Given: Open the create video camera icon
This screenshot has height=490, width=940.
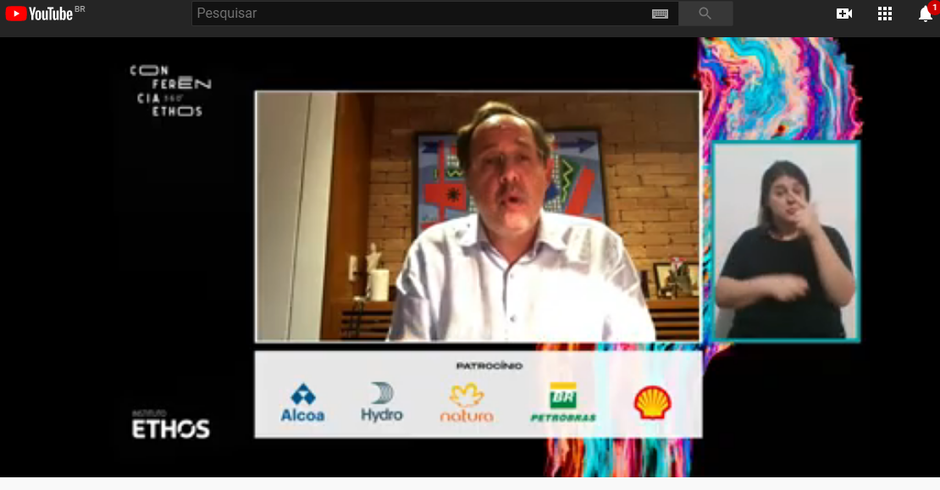Looking at the screenshot, I should (844, 14).
